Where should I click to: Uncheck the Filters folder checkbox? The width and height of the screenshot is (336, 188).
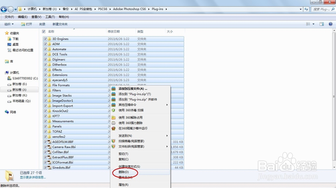(x=45, y=90)
